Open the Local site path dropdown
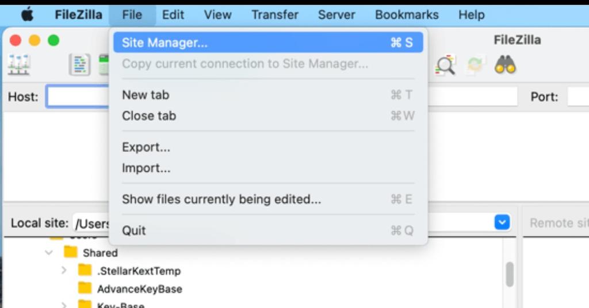The width and height of the screenshot is (589, 308). click(x=502, y=222)
